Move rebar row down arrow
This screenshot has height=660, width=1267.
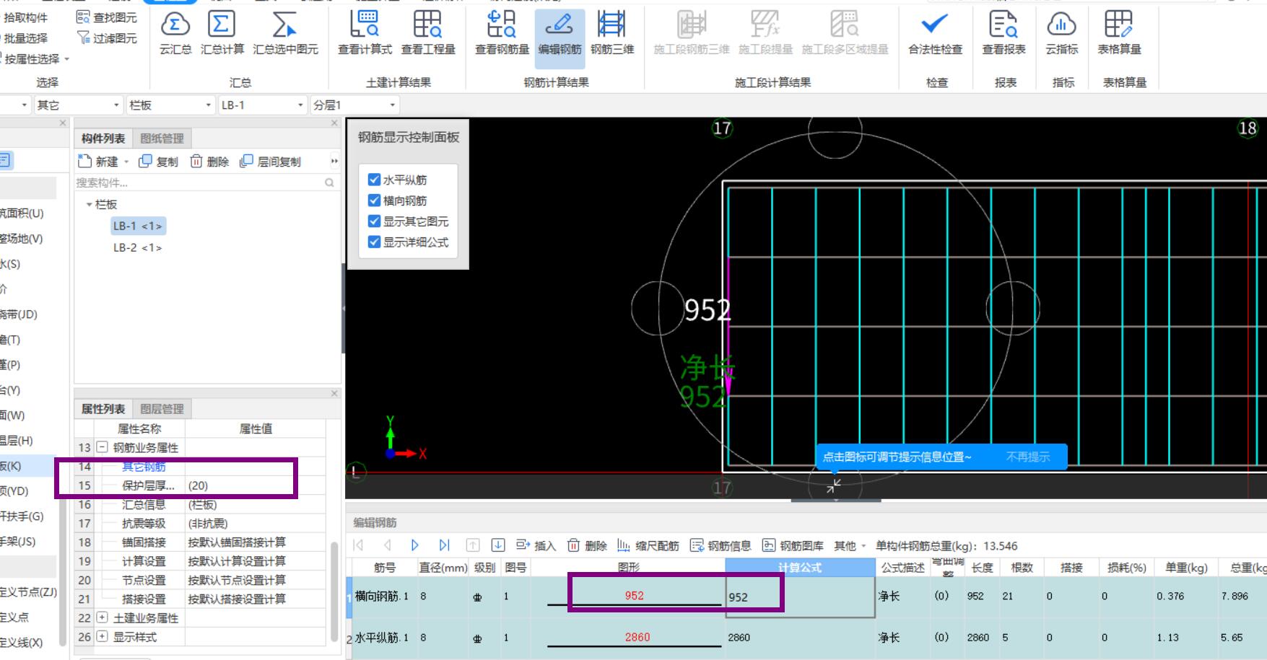tap(498, 545)
